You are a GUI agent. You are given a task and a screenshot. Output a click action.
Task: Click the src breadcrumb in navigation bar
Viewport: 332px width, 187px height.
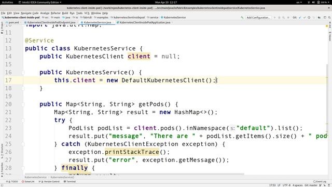(x=45, y=17)
